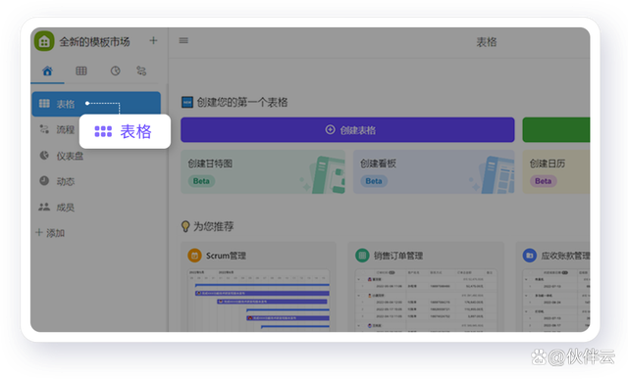Select 表格 item in the sidebar
Image resolution: width=628 pixels, height=379 pixels.
pyautogui.click(x=96, y=104)
